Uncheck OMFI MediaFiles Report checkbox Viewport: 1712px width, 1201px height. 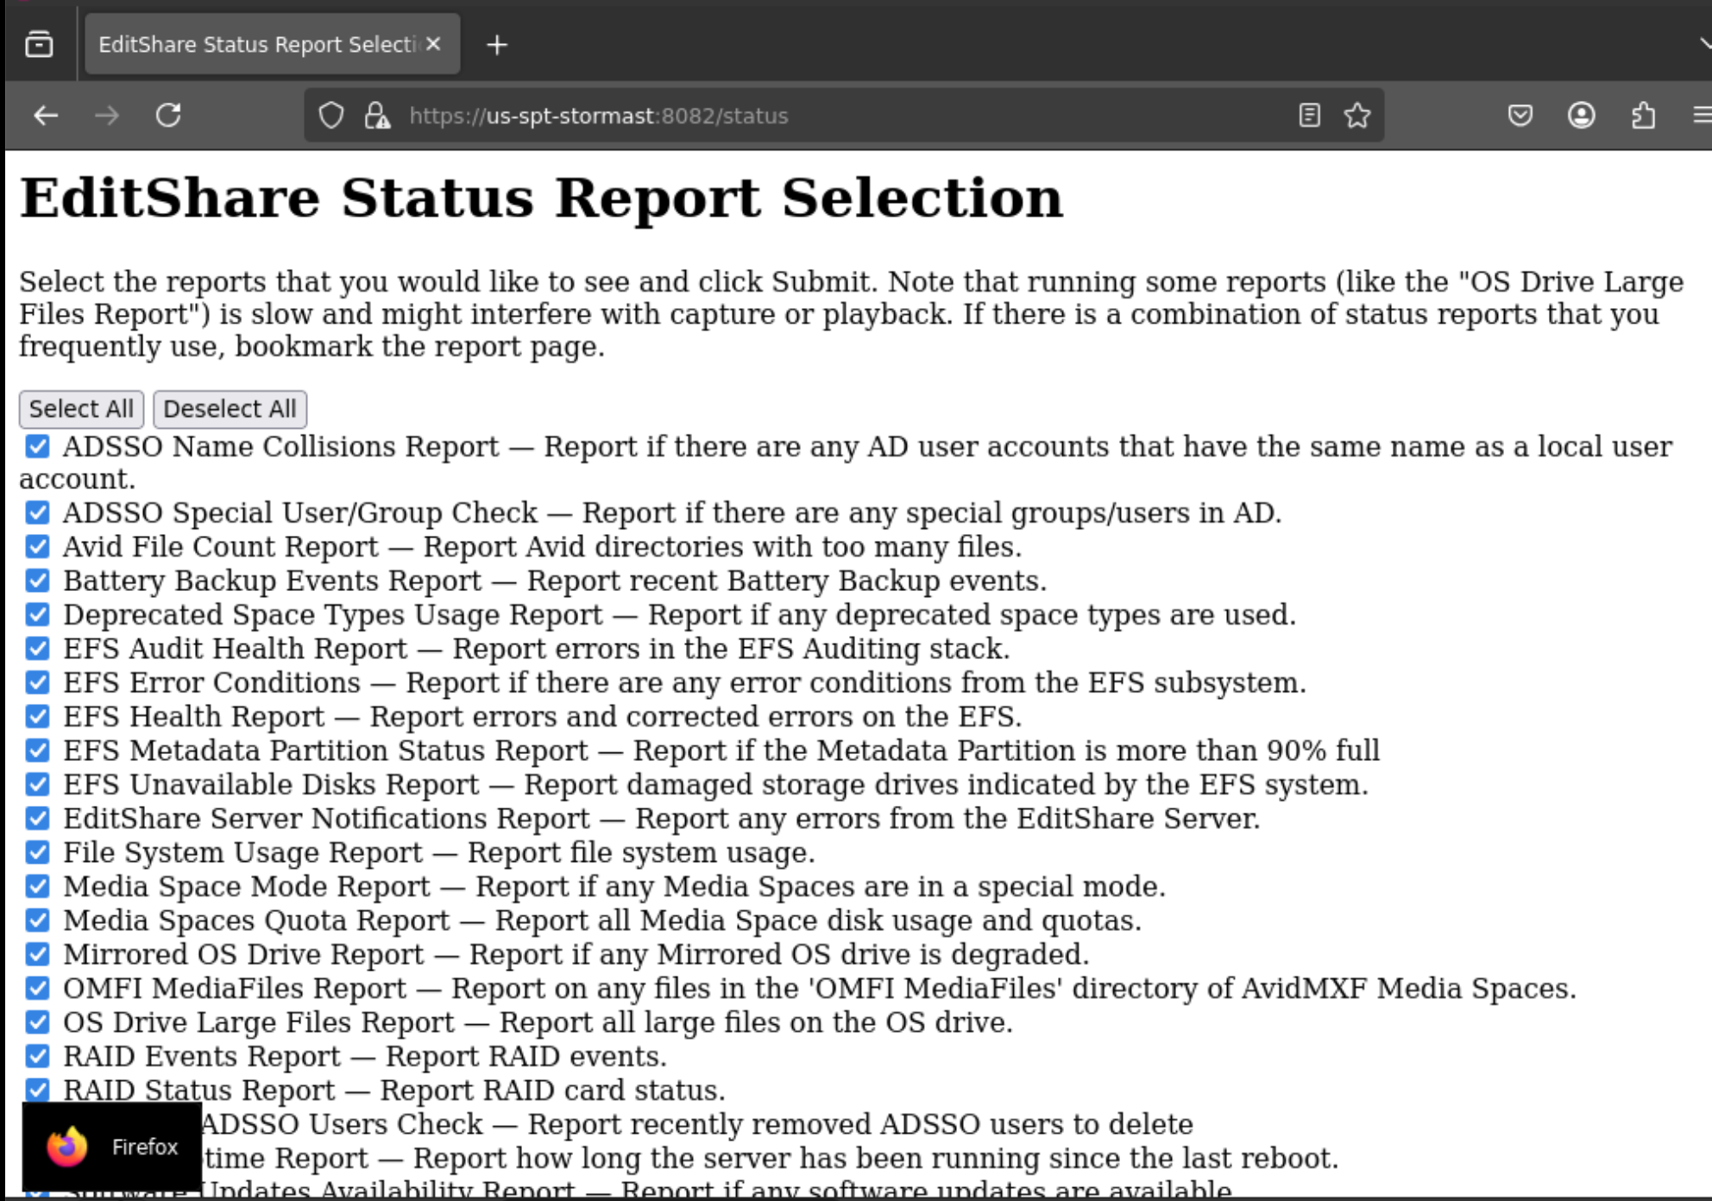pos(37,988)
